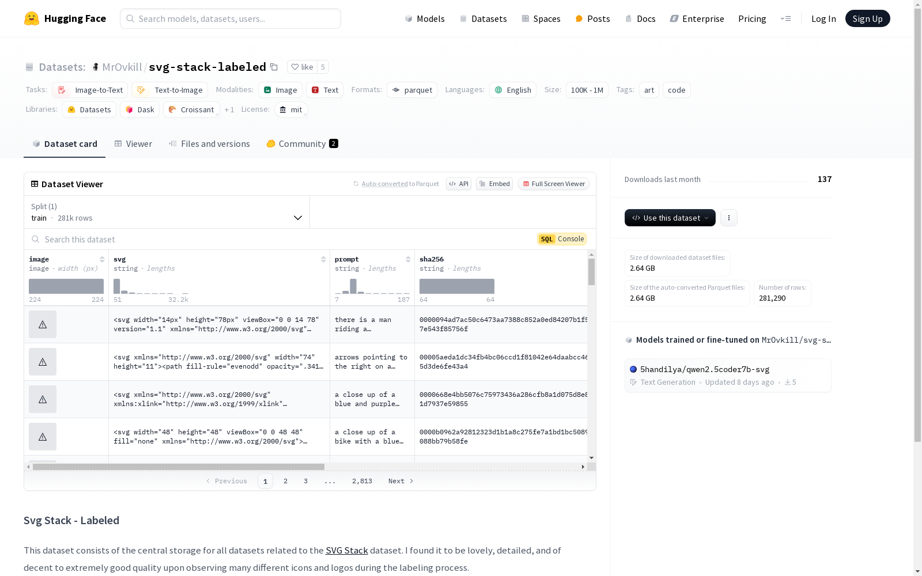Screen dimensions: 922x576
Task: Copy the dataset name with the copy icon
Action: (x=274, y=67)
